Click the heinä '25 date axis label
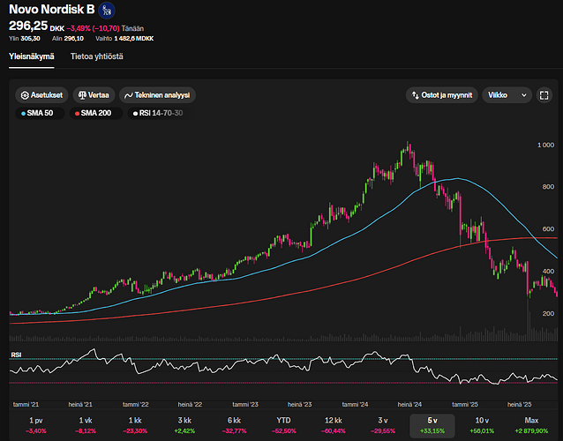 coord(520,405)
